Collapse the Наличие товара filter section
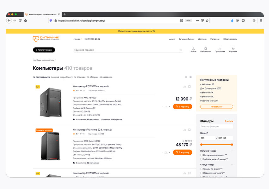269x189 pixels. tap(232, 151)
